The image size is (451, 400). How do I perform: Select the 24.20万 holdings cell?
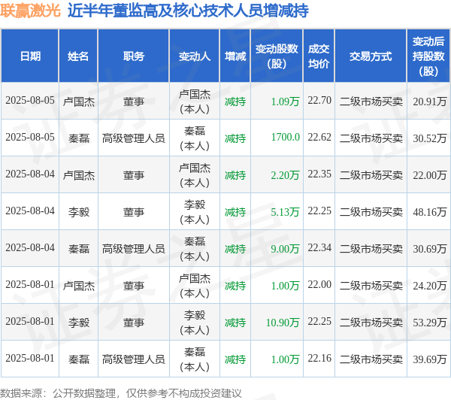coord(430,286)
